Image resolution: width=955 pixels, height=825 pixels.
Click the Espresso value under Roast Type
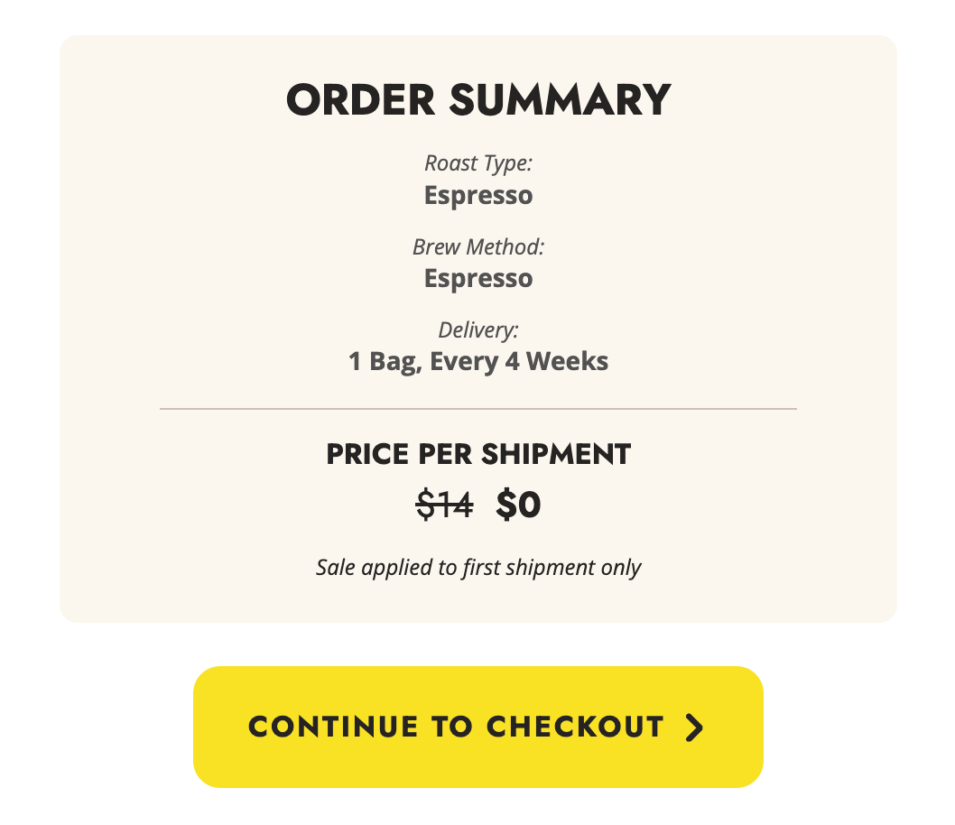coord(478,196)
